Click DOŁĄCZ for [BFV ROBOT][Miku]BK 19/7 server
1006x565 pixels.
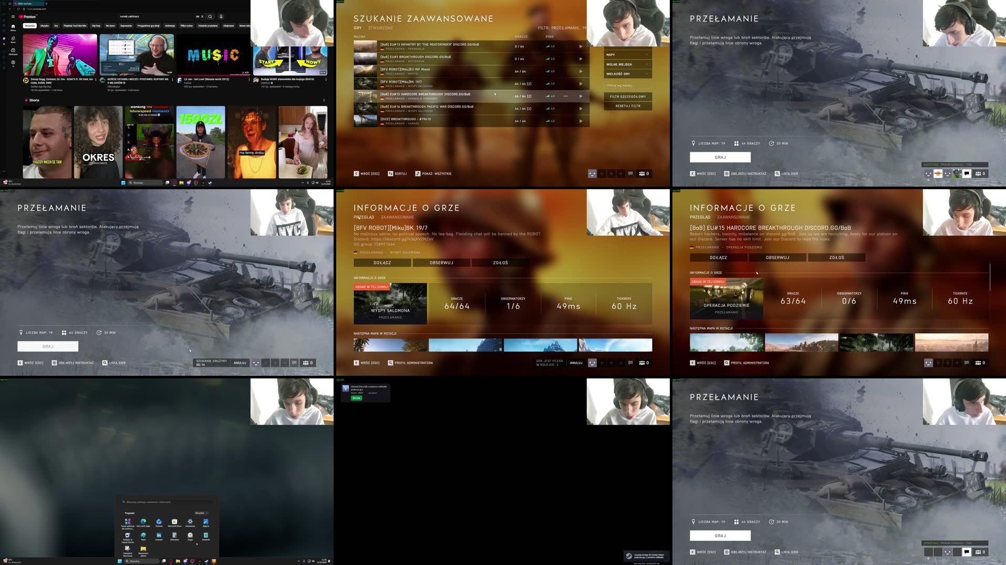click(x=382, y=263)
